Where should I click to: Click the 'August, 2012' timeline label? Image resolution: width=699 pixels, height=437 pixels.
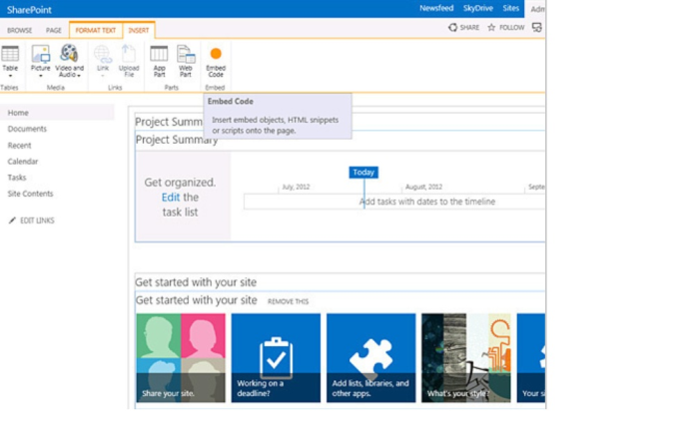424,187
